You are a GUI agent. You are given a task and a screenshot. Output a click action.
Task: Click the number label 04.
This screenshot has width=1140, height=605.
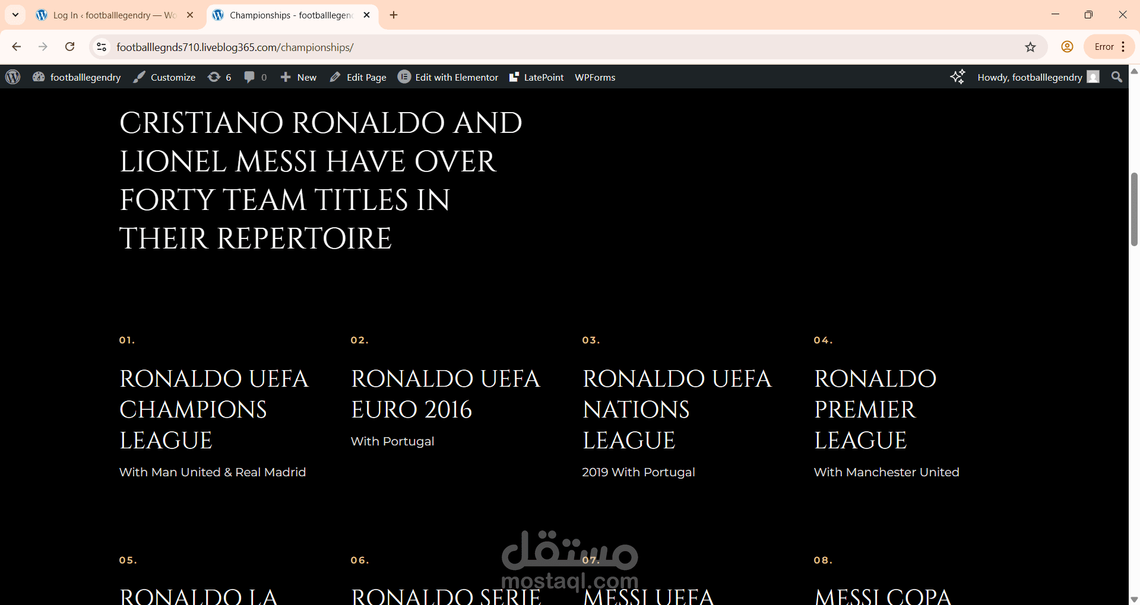[x=823, y=340]
